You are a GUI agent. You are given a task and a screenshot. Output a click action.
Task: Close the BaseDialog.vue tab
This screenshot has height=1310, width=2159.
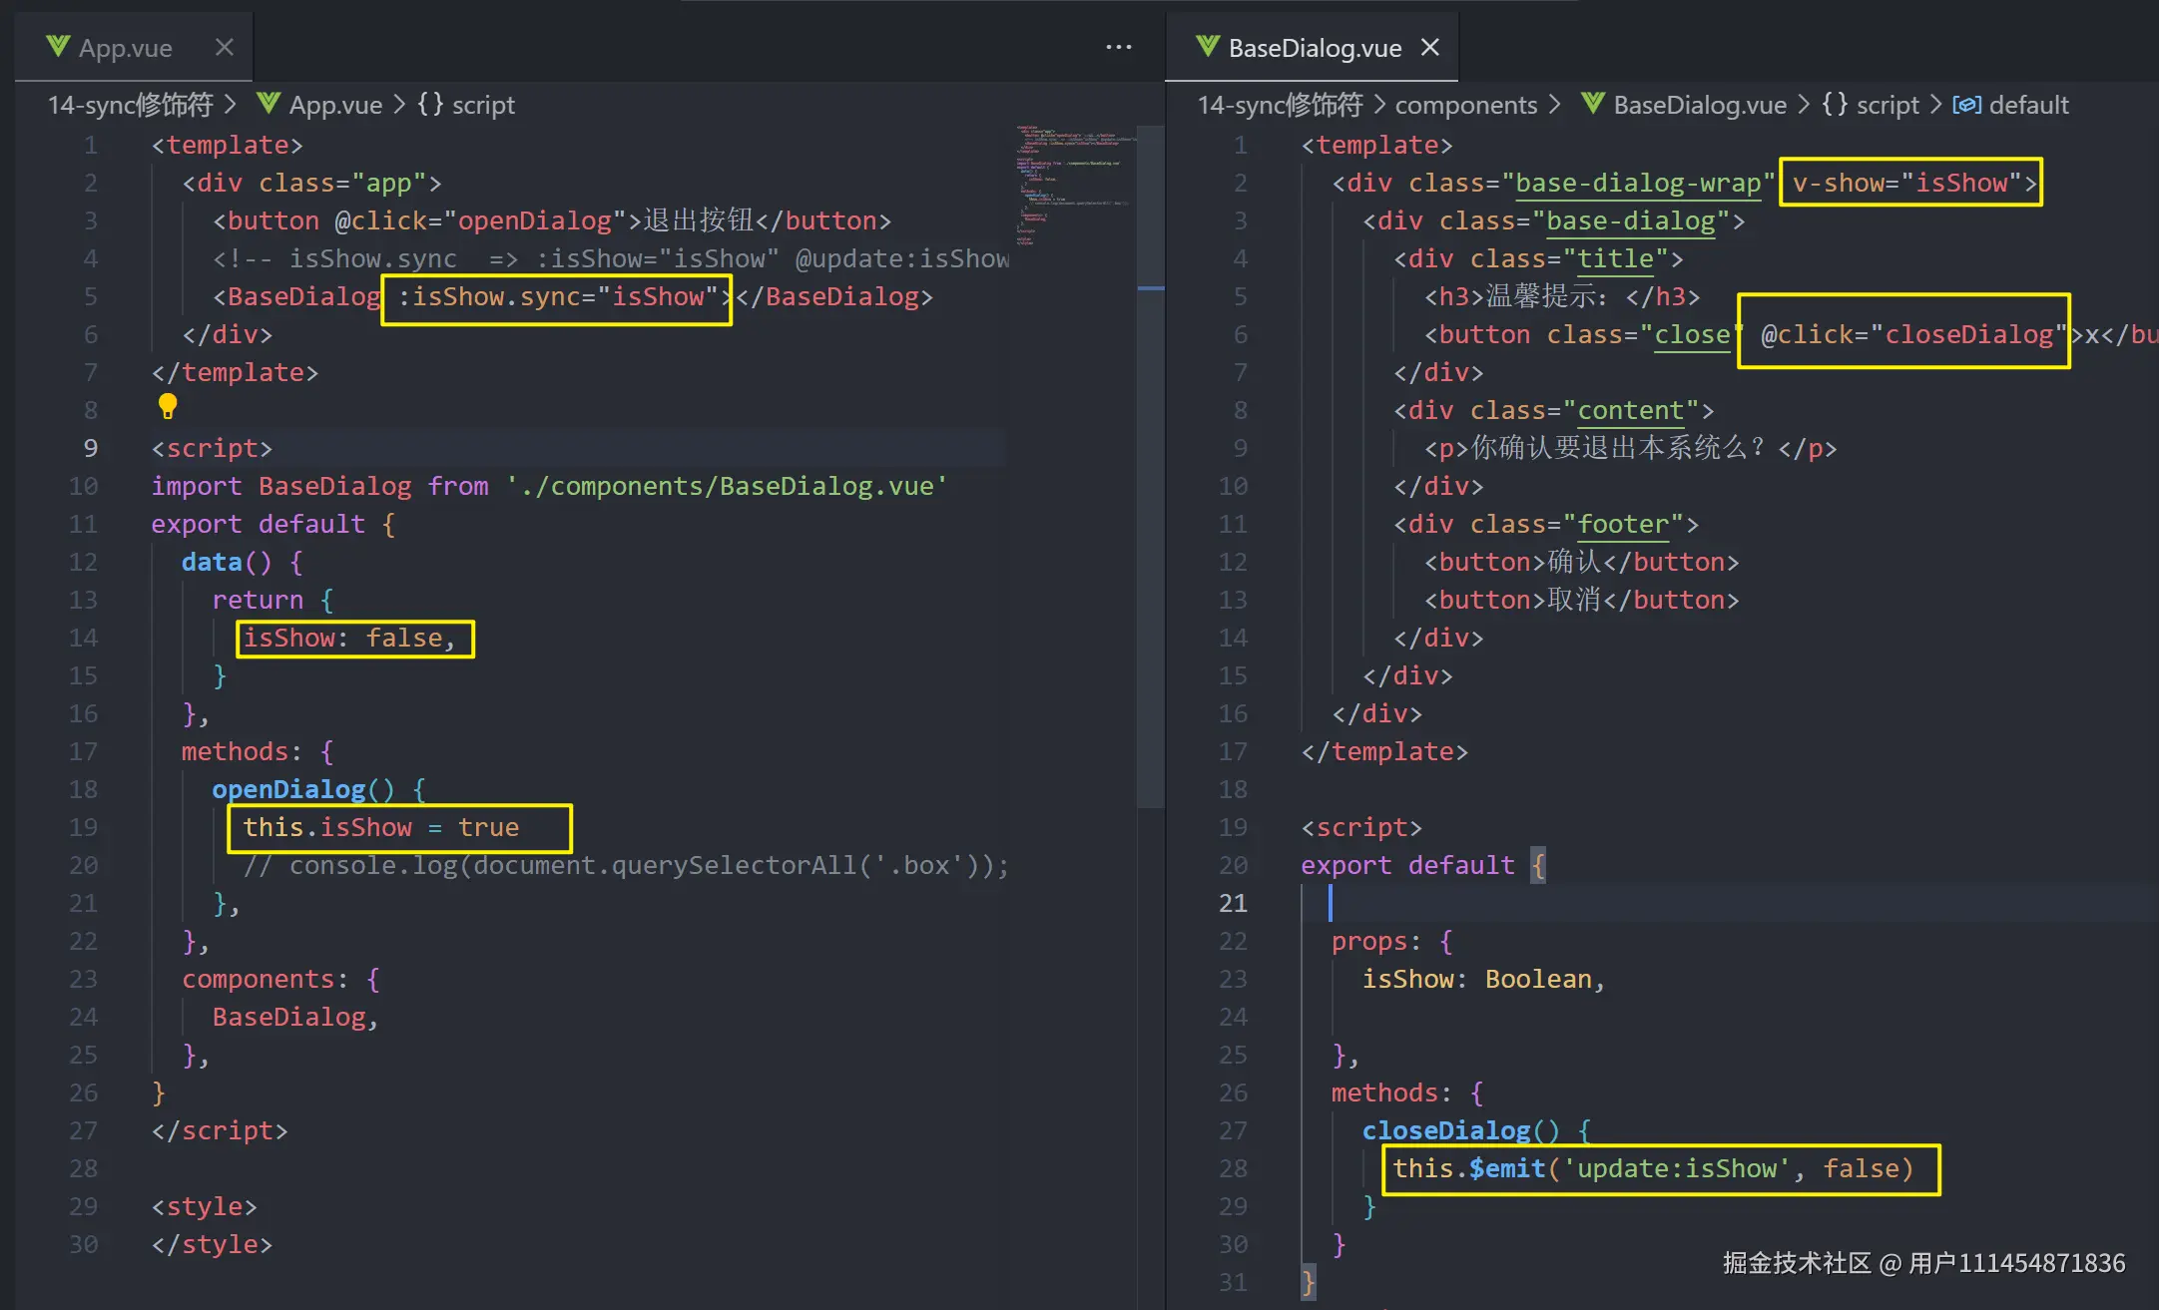[x=1430, y=47]
